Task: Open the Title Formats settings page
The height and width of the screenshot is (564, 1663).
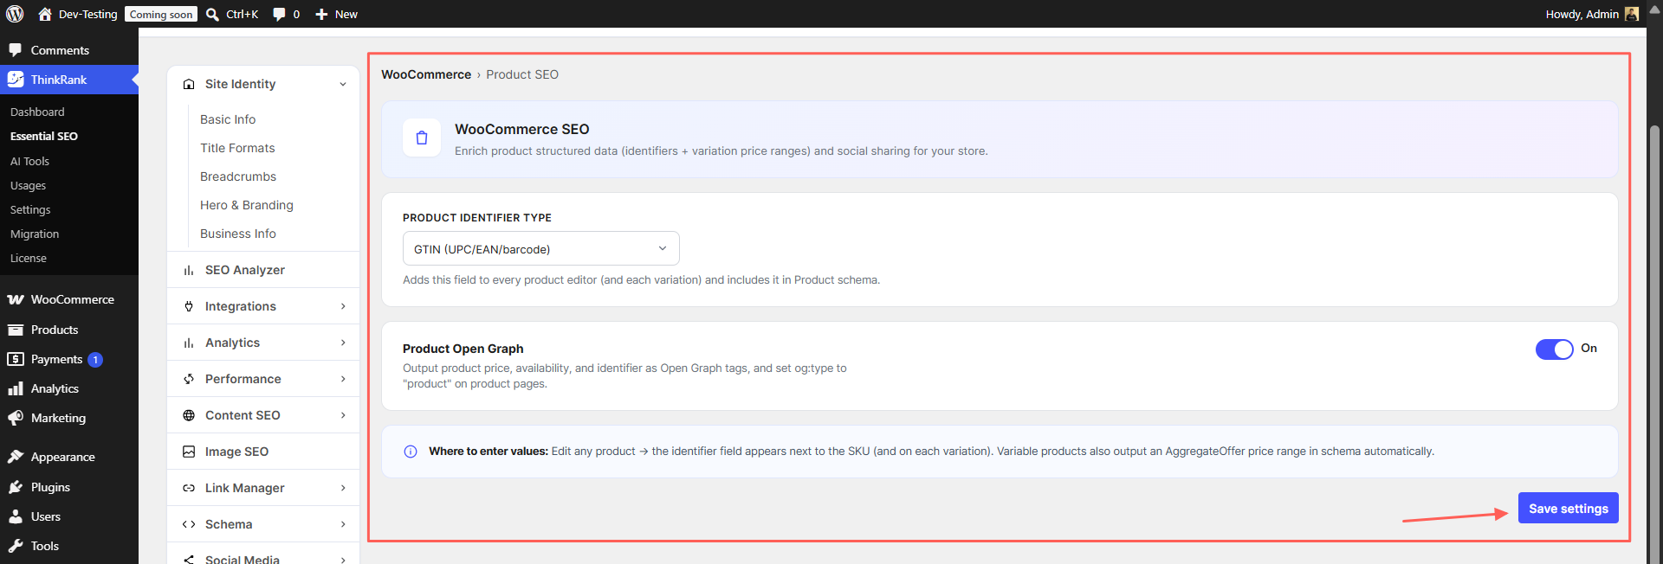Action: click(x=237, y=148)
